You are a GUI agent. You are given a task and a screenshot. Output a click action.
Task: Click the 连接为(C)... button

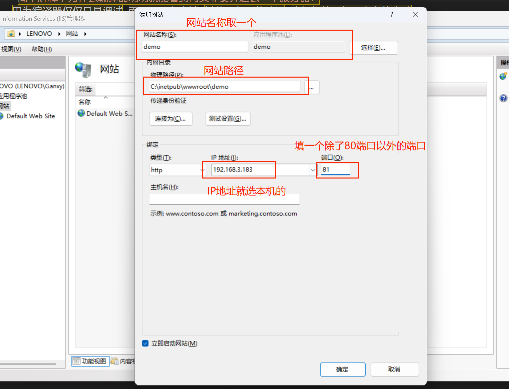[171, 119]
